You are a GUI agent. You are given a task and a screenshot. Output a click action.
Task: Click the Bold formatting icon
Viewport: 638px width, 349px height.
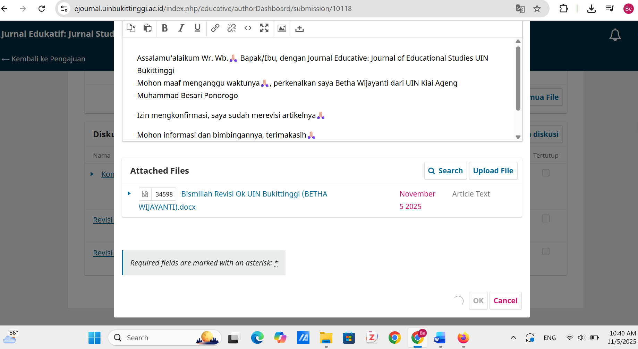pyautogui.click(x=165, y=28)
